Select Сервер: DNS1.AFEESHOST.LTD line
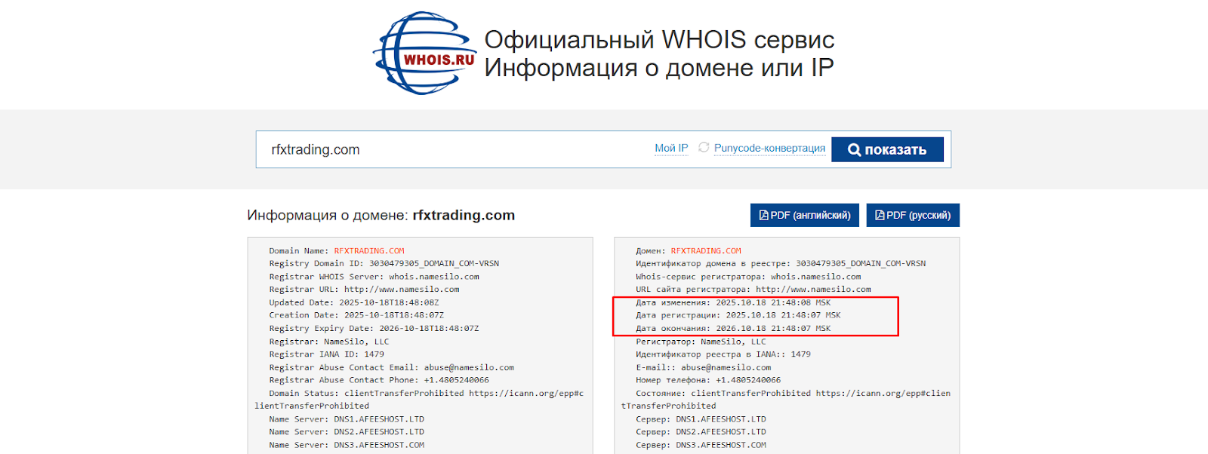Image resolution: width=1208 pixels, height=454 pixels. coord(701,419)
